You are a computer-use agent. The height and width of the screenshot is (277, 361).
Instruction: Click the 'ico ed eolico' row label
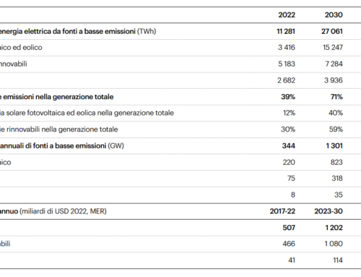tap(21, 48)
